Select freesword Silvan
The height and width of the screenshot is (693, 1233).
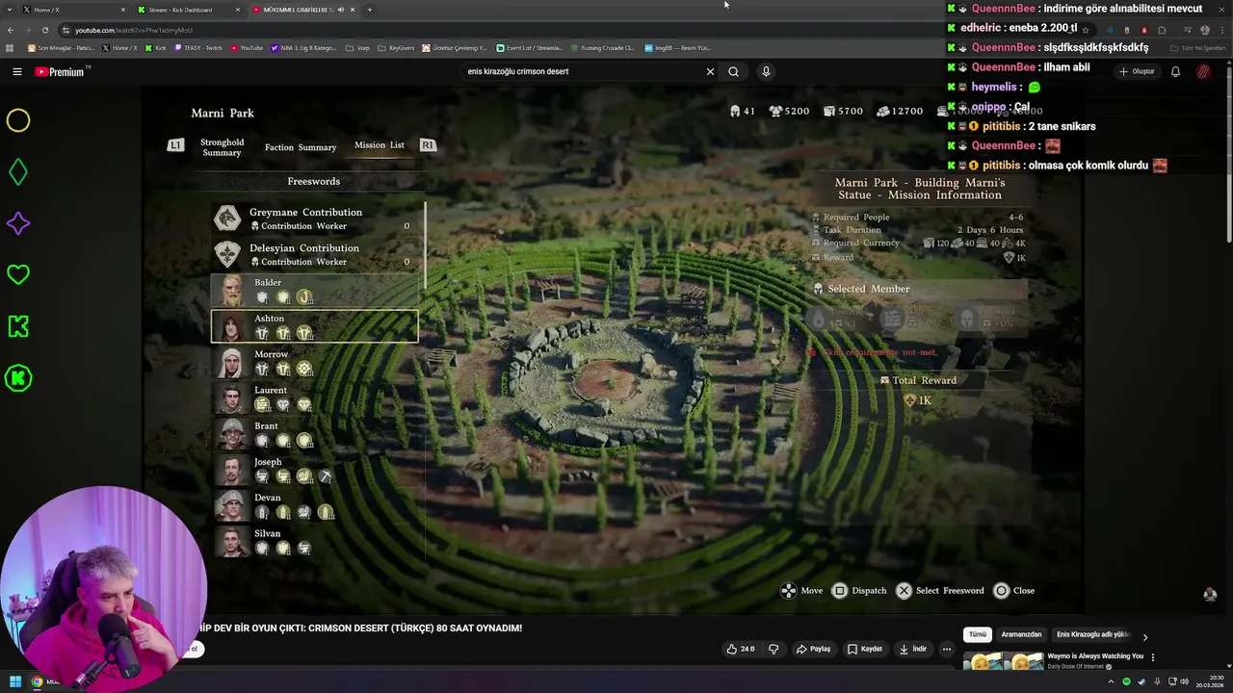click(316, 541)
